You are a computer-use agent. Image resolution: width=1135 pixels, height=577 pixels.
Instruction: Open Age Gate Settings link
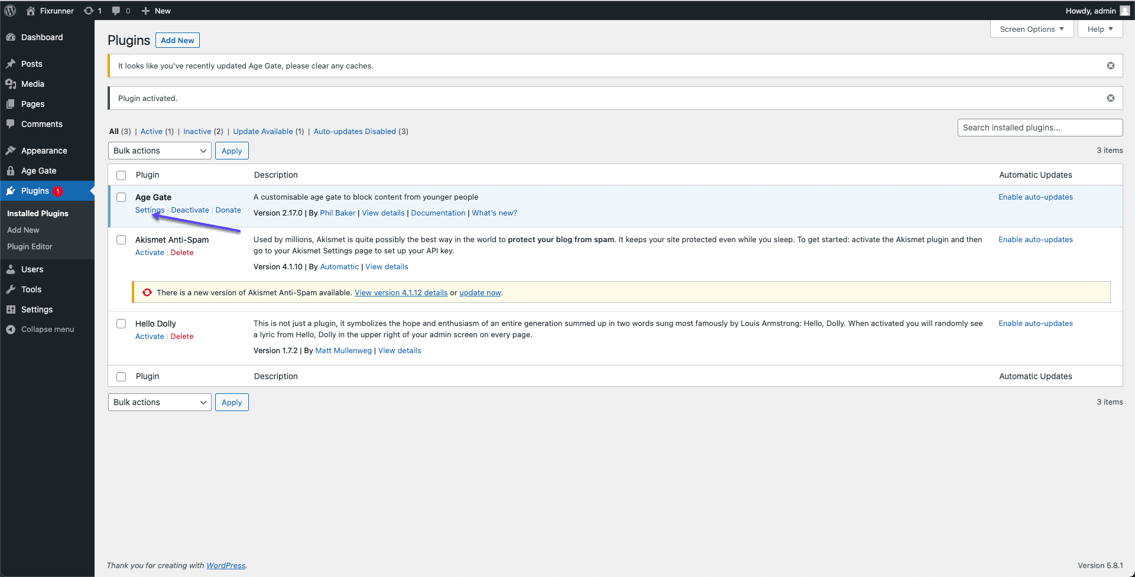tap(150, 210)
